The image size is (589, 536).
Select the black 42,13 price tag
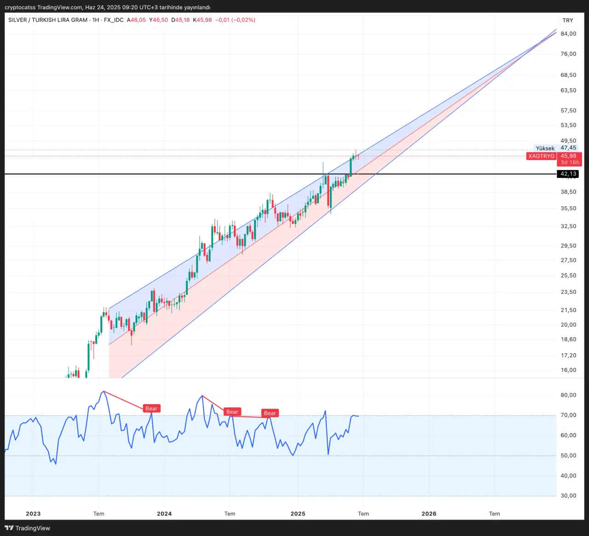tap(568, 174)
